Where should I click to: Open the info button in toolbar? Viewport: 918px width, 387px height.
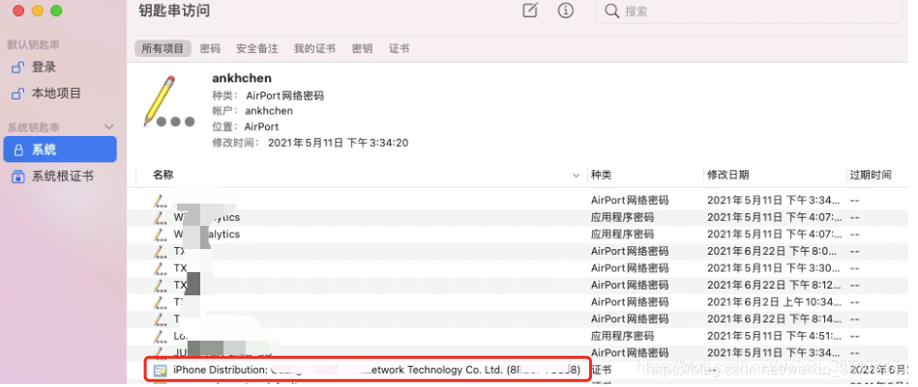[x=566, y=11]
